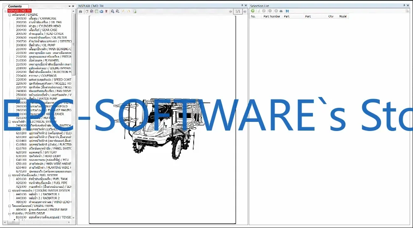
Task: Click the zoom in magnifier icon
Action: click(113, 12)
